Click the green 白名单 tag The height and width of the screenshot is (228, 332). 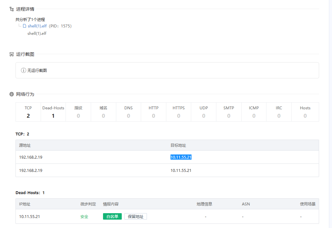[x=112, y=216]
